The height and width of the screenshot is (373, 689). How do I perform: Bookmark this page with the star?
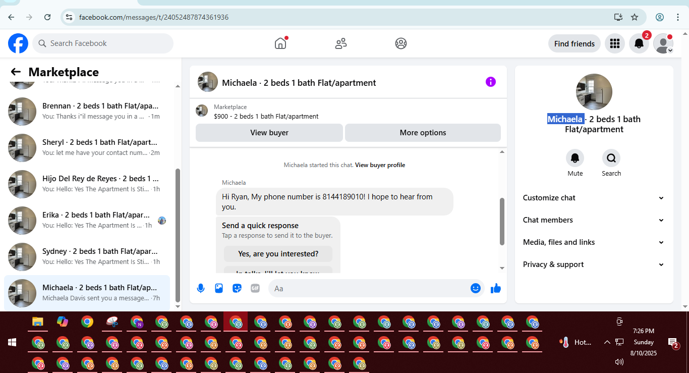coord(635,17)
